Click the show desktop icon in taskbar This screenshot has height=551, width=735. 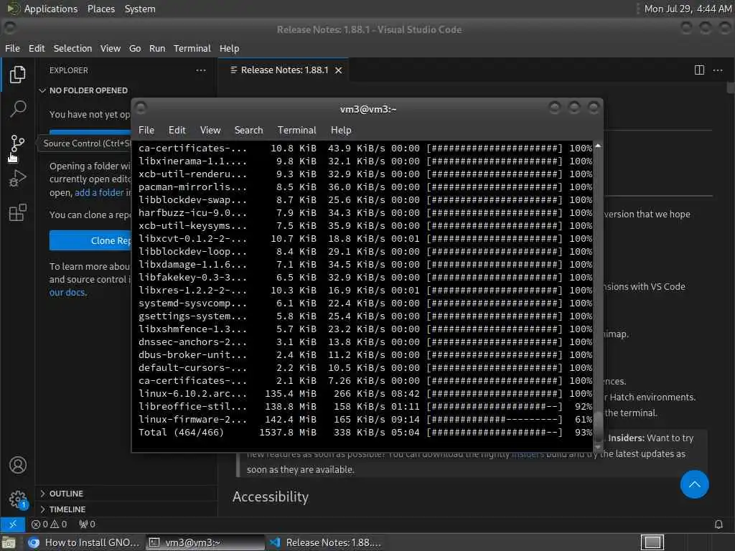click(x=9, y=542)
